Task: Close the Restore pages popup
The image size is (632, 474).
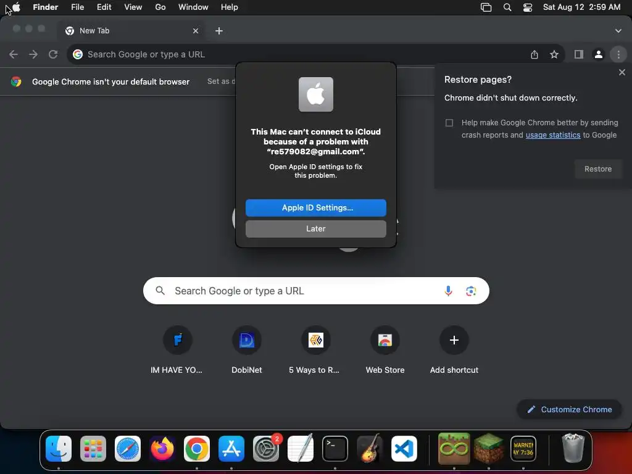Action: [622, 72]
